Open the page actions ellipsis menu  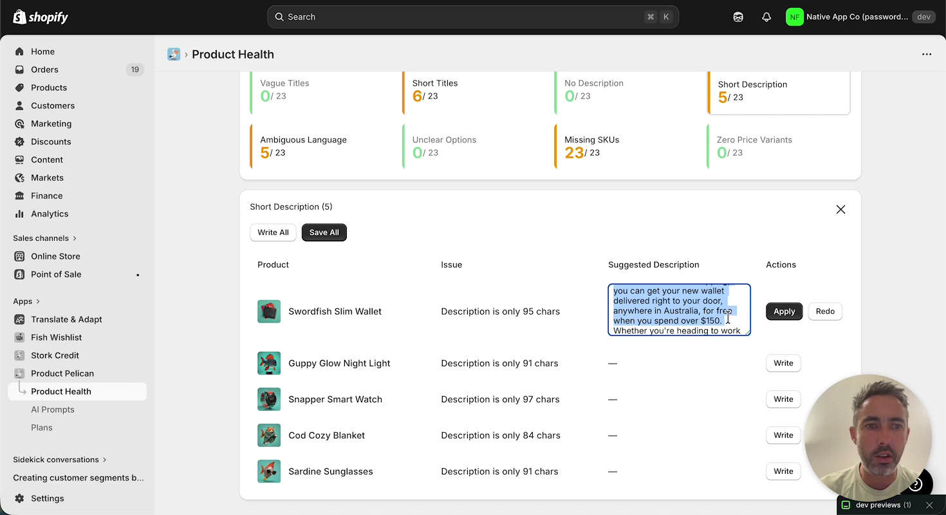click(x=927, y=54)
